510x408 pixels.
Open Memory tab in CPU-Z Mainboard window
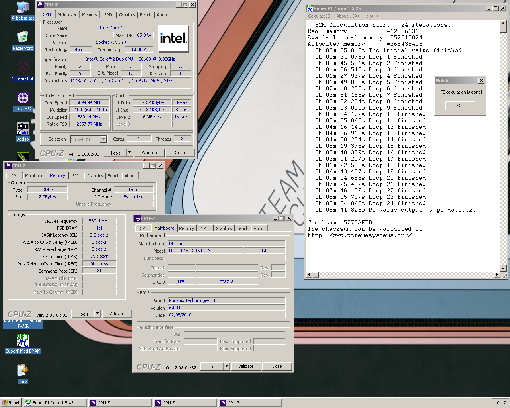[x=186, y=228]
